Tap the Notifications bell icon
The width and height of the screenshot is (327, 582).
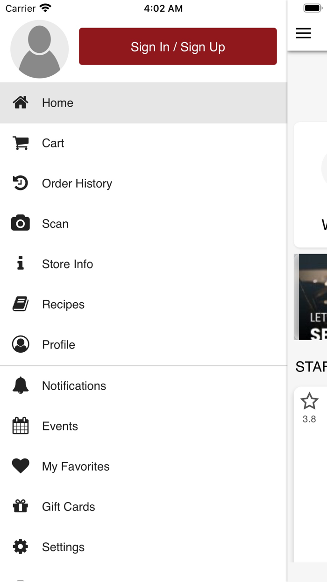pyautogui.click(x=21, y=386)
